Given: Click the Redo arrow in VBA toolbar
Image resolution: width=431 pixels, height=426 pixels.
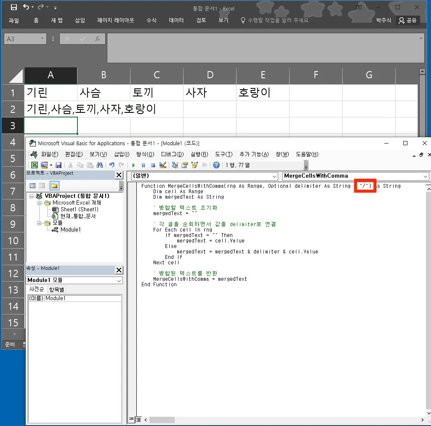Looking at the screenshot, I should tap(121, 165).
